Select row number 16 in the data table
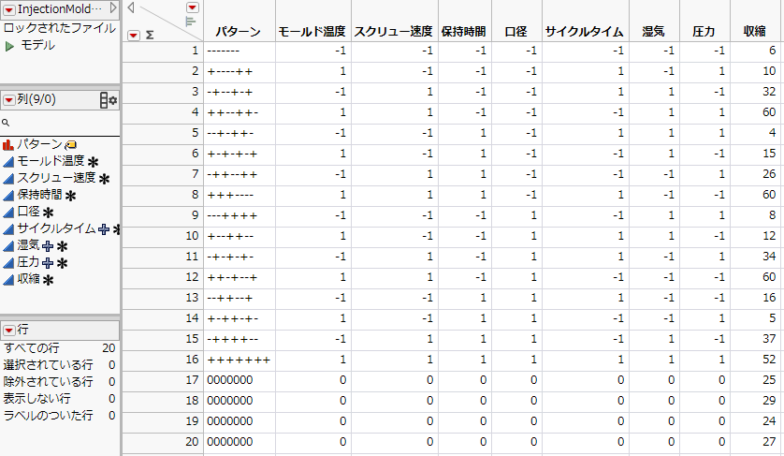Screen dimensions: 784x456 pos(193,360)
